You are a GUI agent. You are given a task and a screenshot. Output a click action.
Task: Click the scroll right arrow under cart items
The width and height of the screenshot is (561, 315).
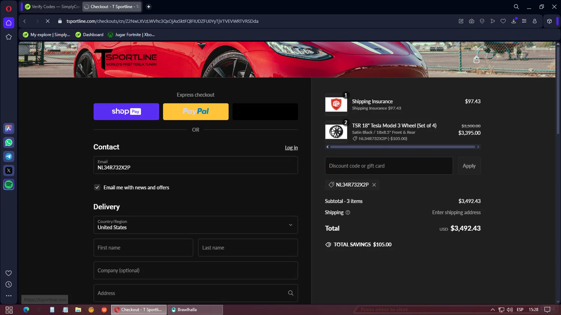click(x=478, y=147)
